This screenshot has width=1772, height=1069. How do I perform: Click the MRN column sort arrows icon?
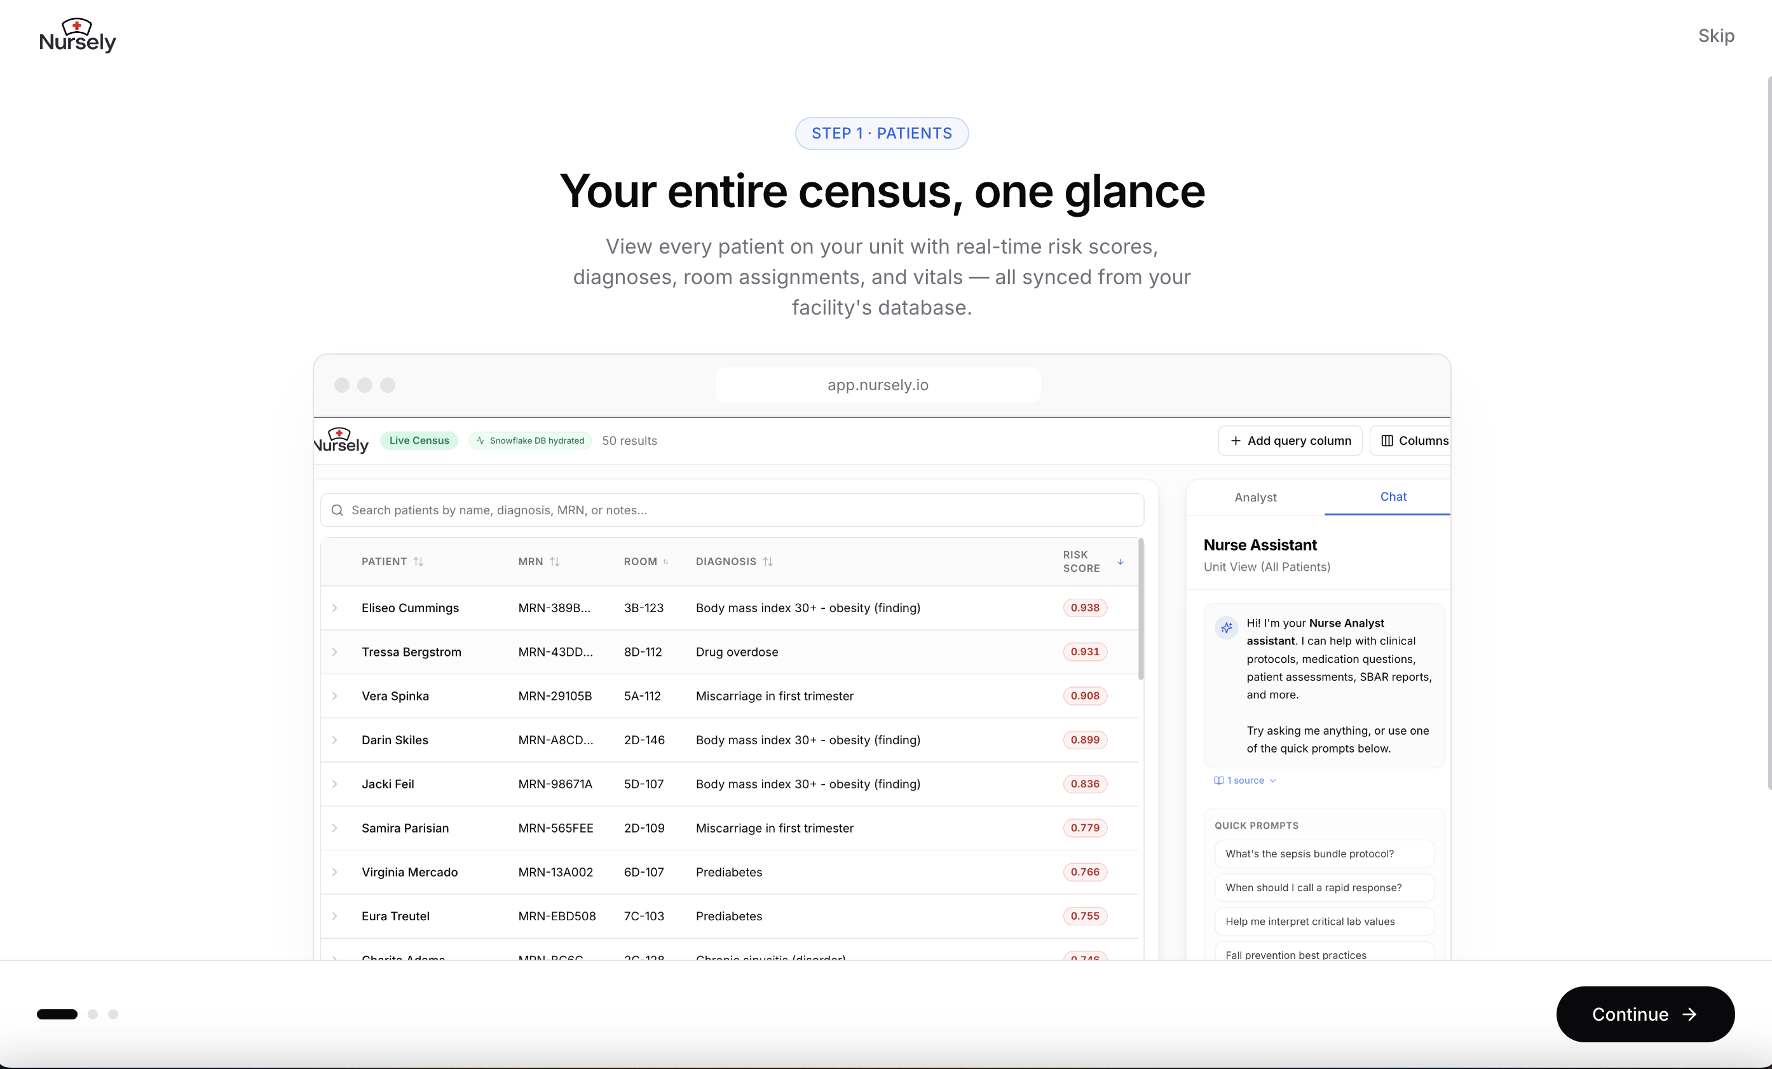pyautogui.click(x=554, y=561)
